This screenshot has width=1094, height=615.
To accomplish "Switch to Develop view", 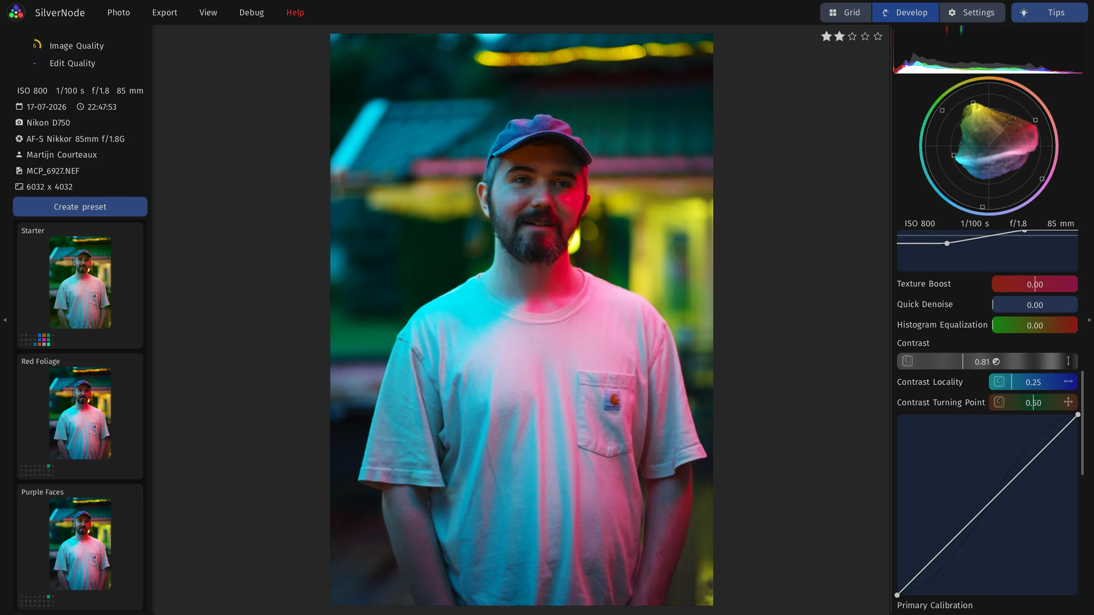I will pos(905,12).
